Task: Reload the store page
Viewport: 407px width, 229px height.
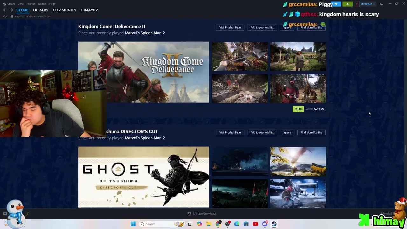Action: 5,16
